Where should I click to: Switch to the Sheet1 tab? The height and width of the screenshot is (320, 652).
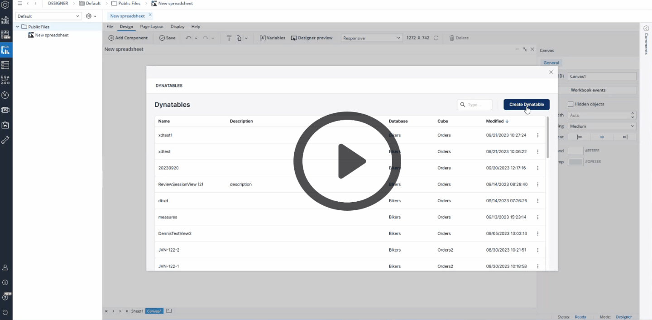click(x=137, y=311)
